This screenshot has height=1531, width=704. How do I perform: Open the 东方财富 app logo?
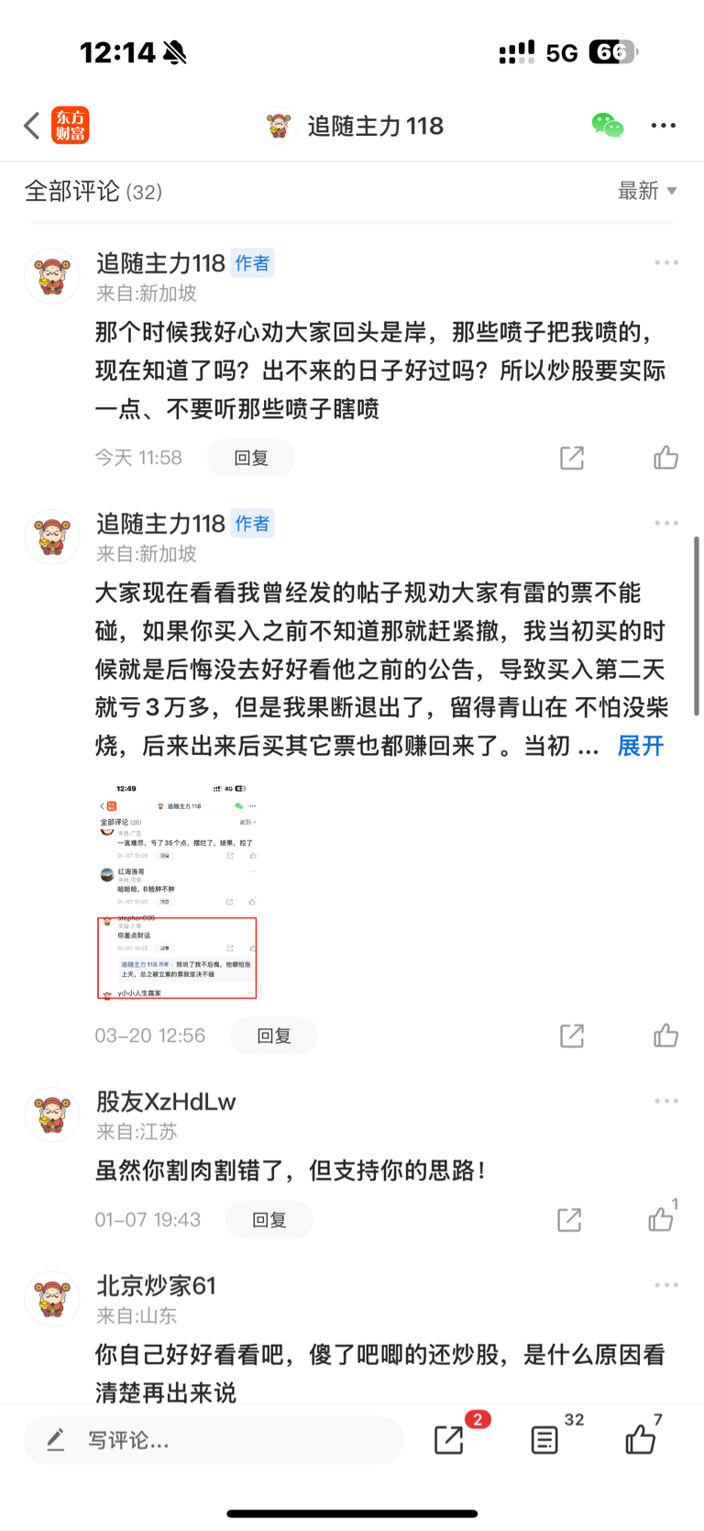[x=71, y=126]
